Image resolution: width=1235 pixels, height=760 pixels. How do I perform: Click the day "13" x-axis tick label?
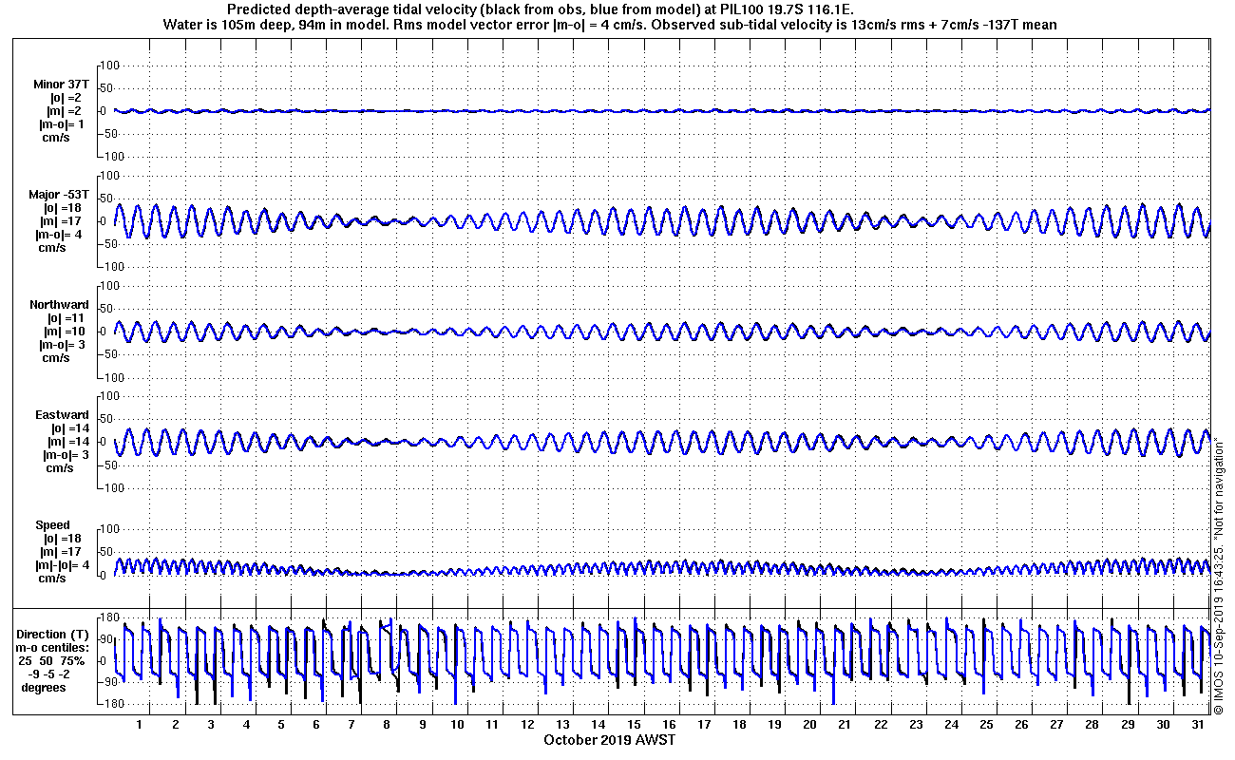(x=562, y=724)
